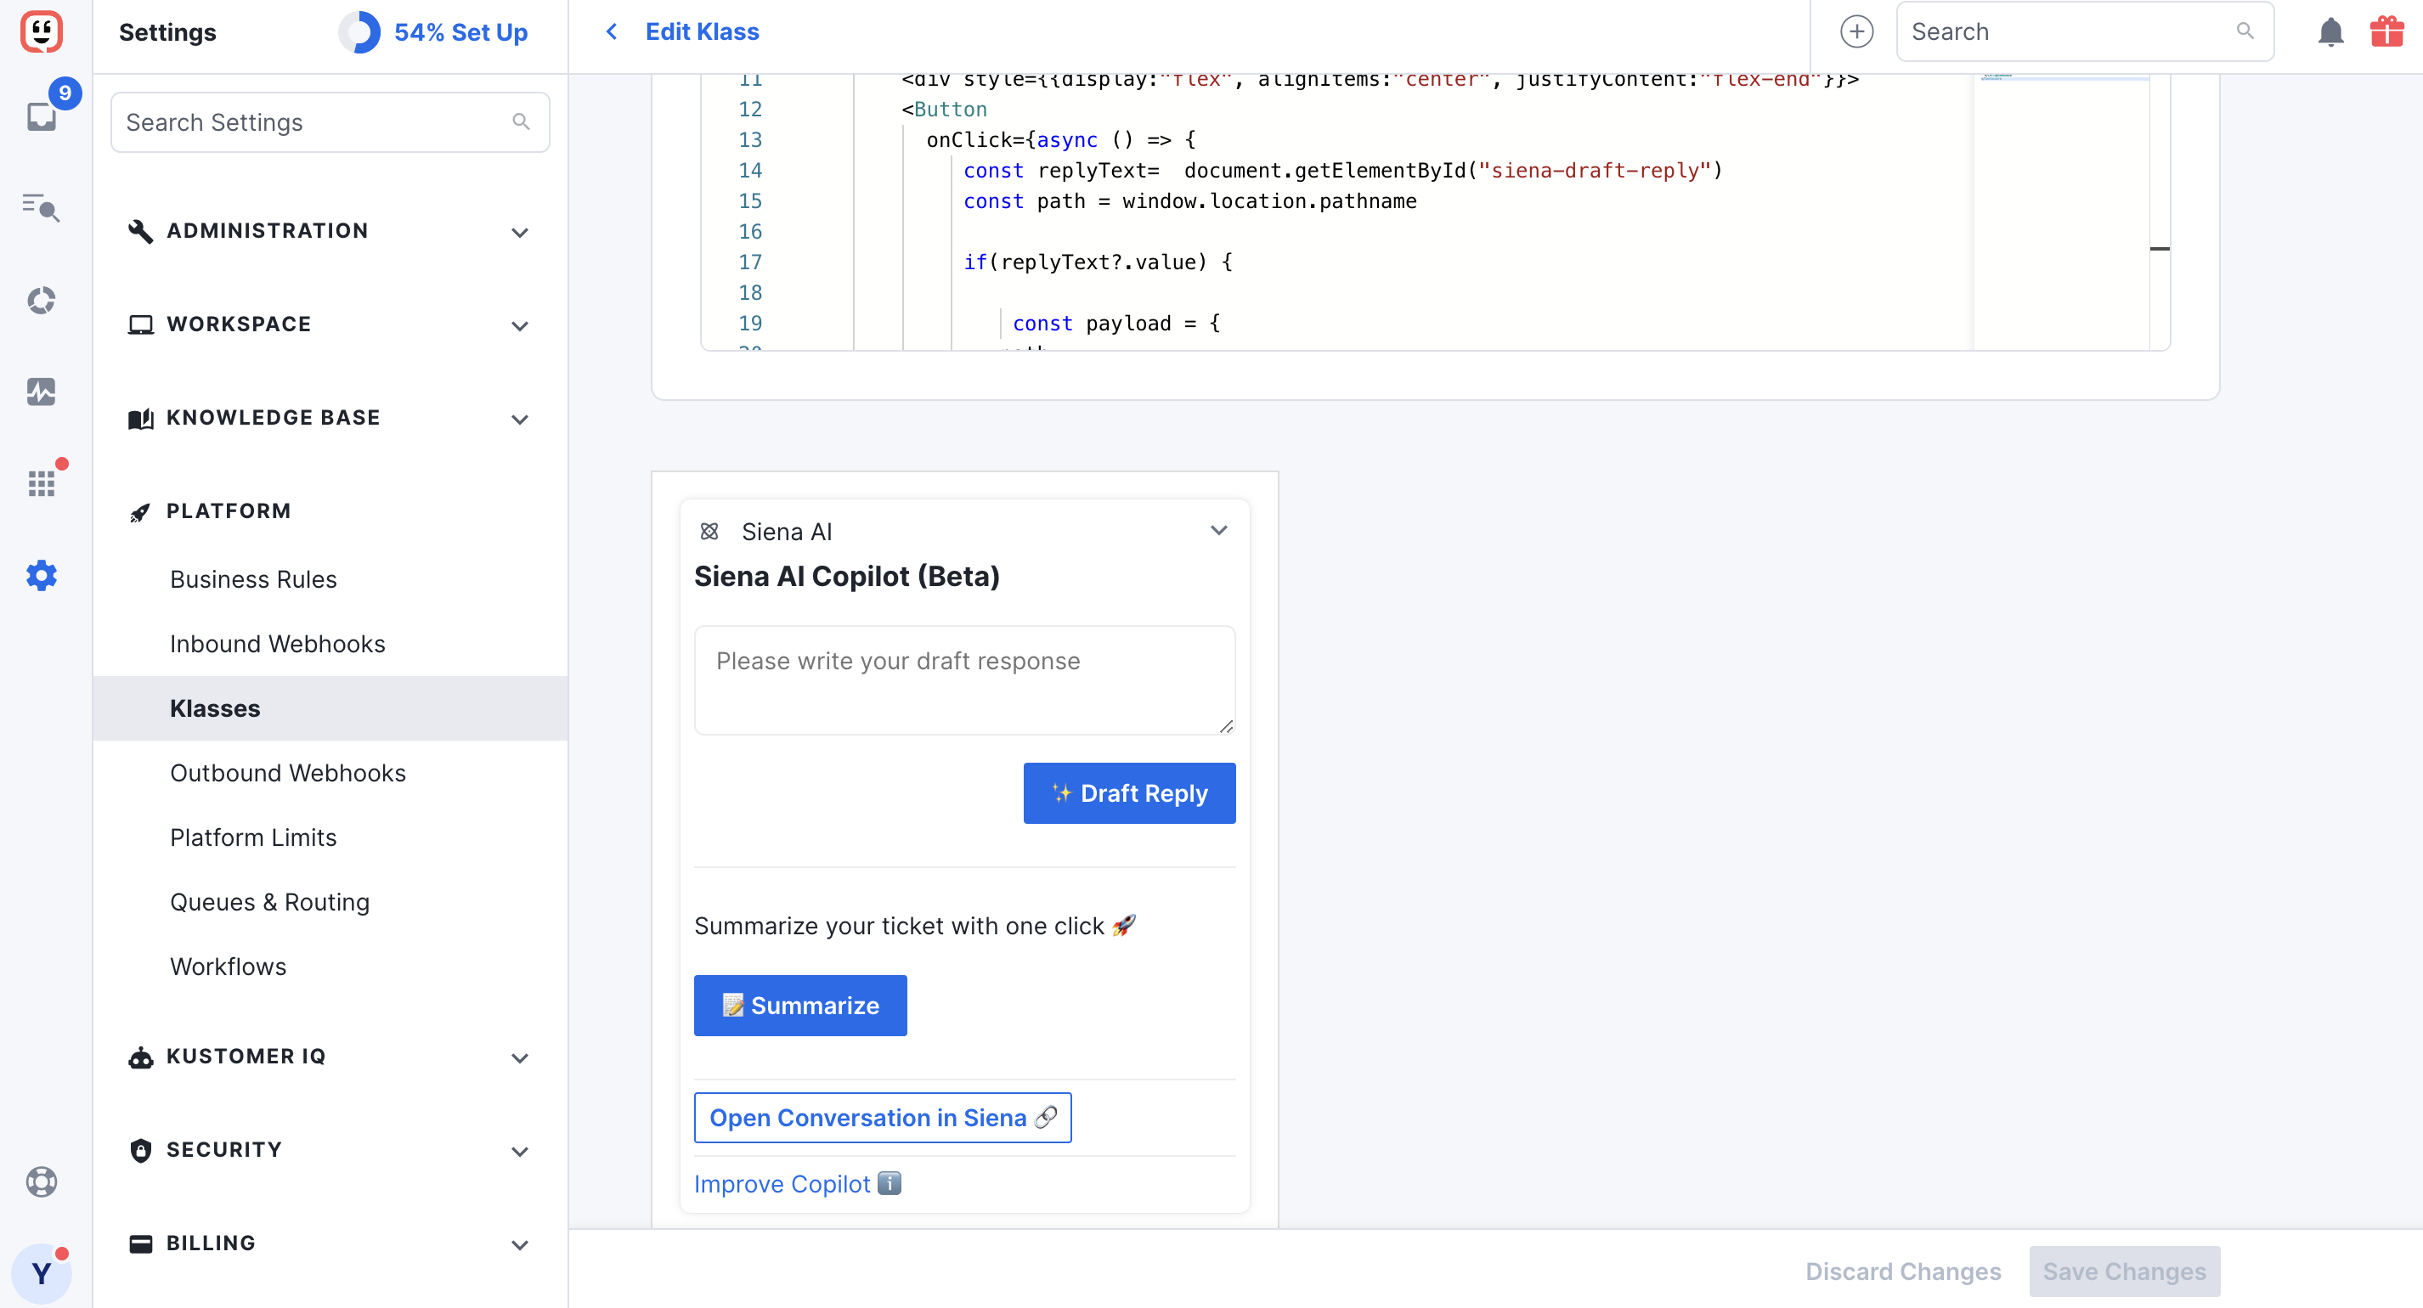This screenshot has height=1308, width=2423.
Task: Click the code editor minimap
Action: point(2061,211)
